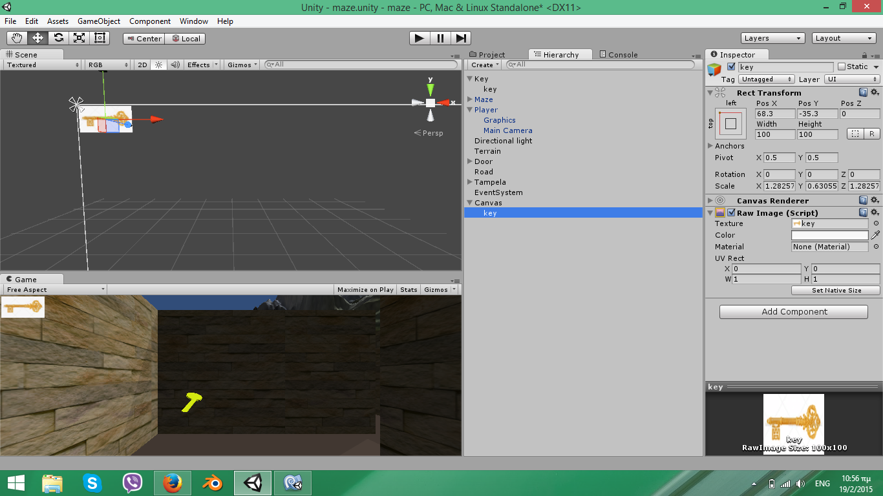The height and width of the screenshot is (496, 883).
Task: Click Set Native Size button
Action: [836, 291]
